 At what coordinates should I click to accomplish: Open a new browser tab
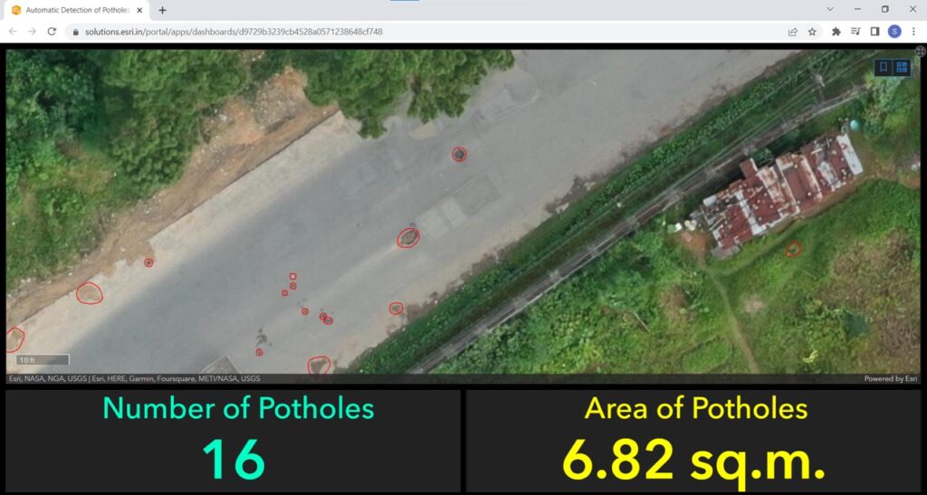(163, 10)
